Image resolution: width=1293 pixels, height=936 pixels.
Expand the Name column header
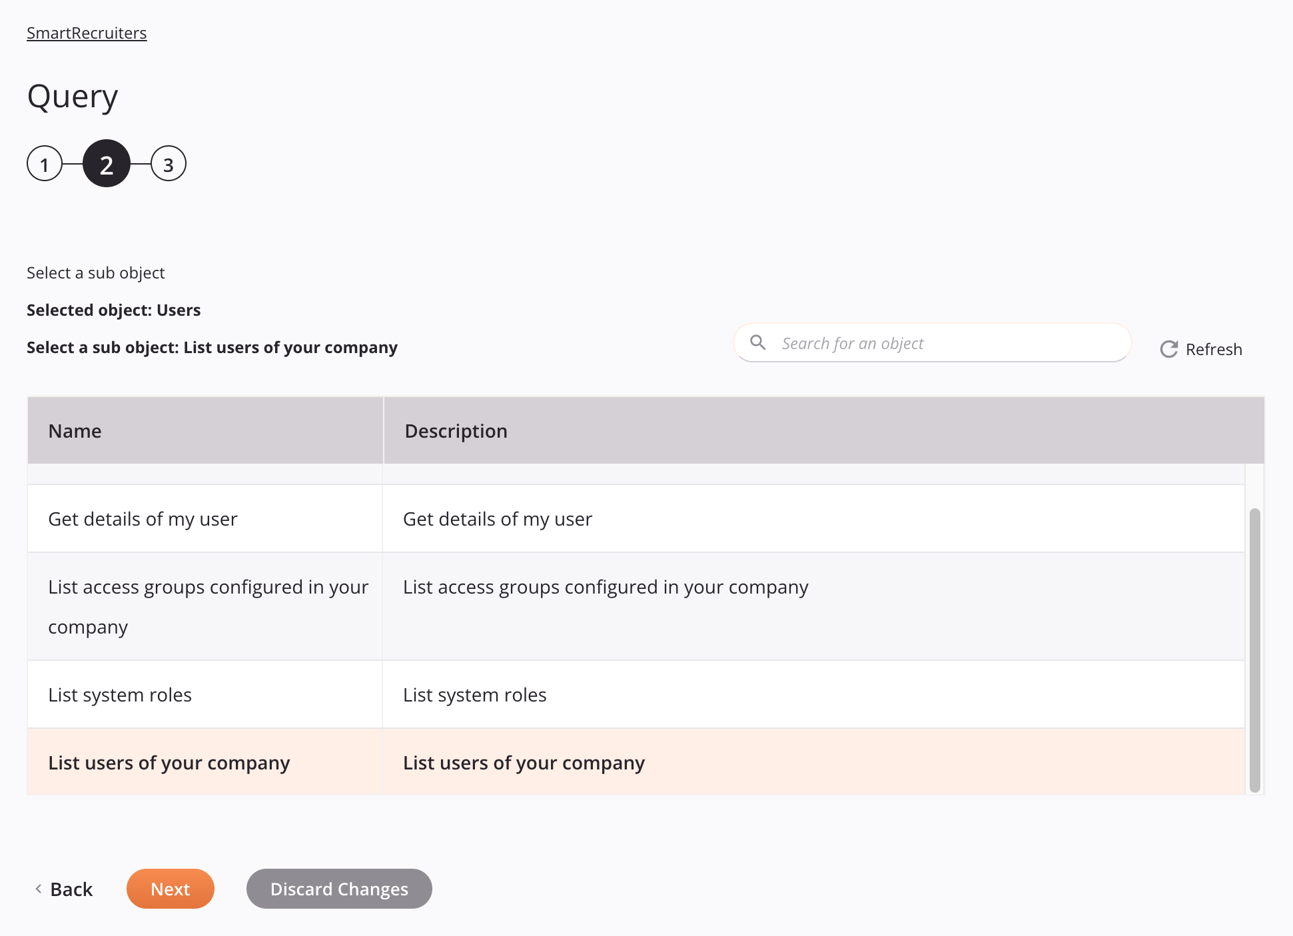click(x=207, y=430)
